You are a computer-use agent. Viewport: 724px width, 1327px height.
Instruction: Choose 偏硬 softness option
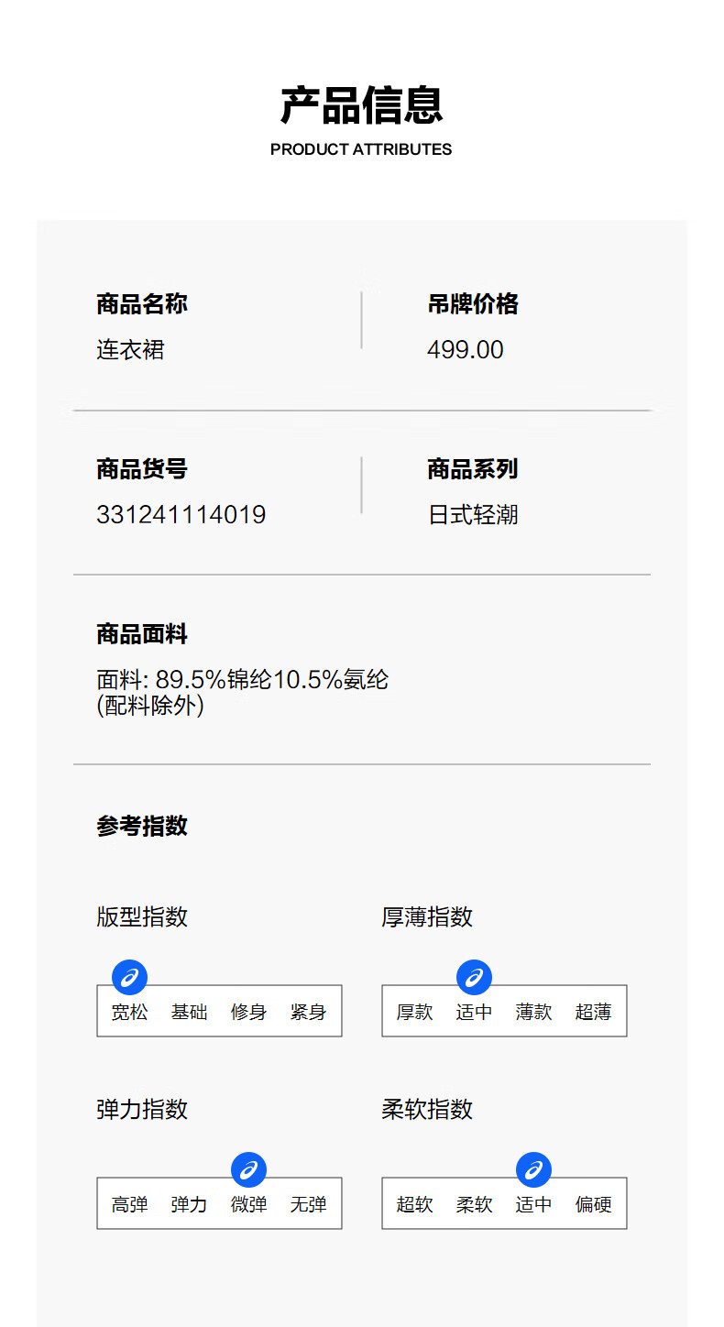click(x=593, y=1204)
